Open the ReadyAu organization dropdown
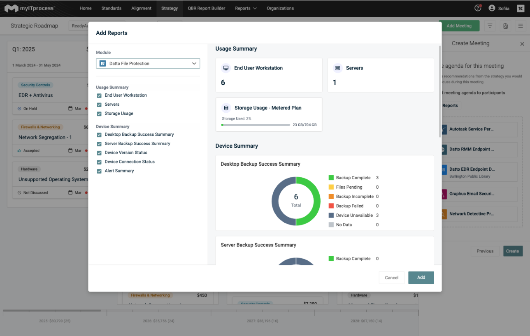The width and height of the screenshot is (530, 336). 97,26
